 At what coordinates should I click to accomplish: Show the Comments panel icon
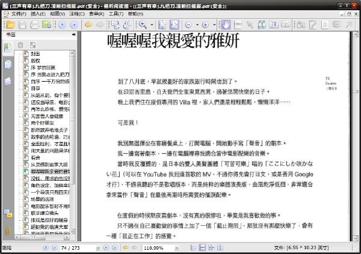tap(8, 214)
